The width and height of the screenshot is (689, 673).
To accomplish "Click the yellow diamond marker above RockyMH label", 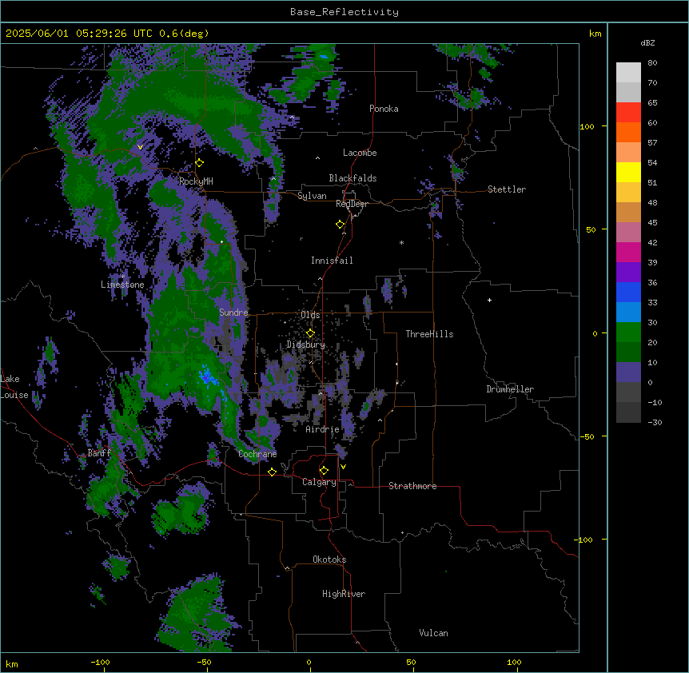I will click(x=200, y=163).
